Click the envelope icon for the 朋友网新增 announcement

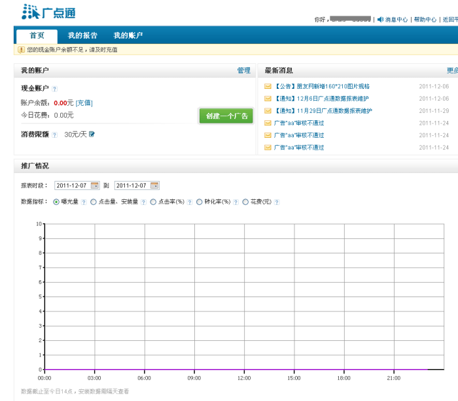coord(268,86)
